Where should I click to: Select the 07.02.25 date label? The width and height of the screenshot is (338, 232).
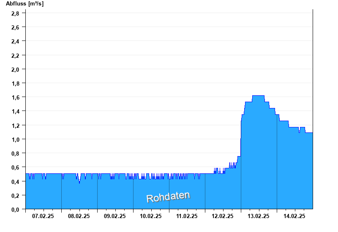click(x=43, y=216)
